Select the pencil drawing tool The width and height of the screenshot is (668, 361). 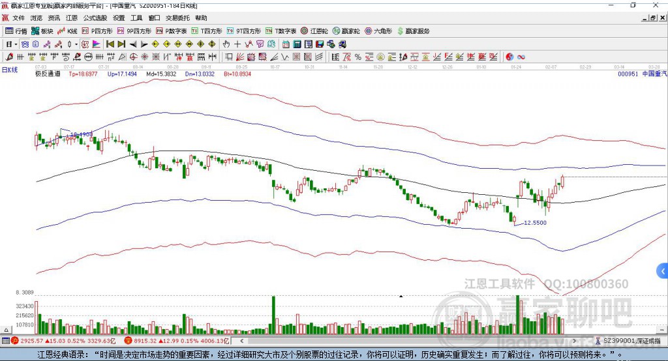point(9,57)
